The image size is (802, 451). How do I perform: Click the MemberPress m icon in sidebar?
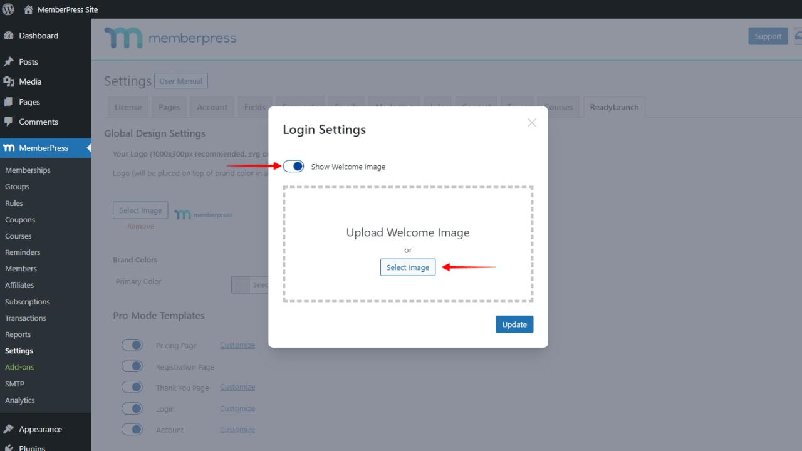9,148
